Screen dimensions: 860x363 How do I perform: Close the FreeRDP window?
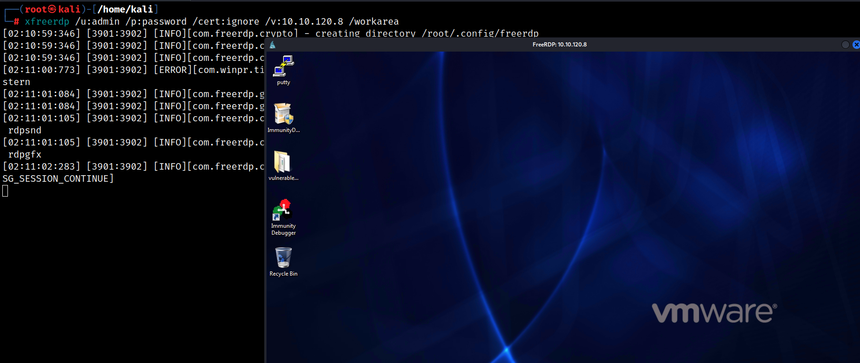coord(856,45)
